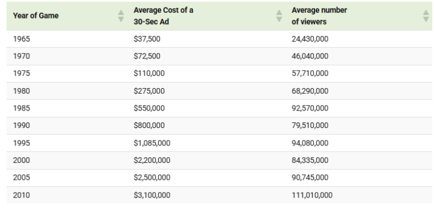Select the 24,430,000 viewers cell
434x210 pixels.
coord(310,39)
